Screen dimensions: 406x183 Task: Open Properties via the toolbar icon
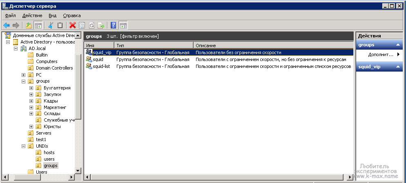pyautogui.click(x=82, y=25)
